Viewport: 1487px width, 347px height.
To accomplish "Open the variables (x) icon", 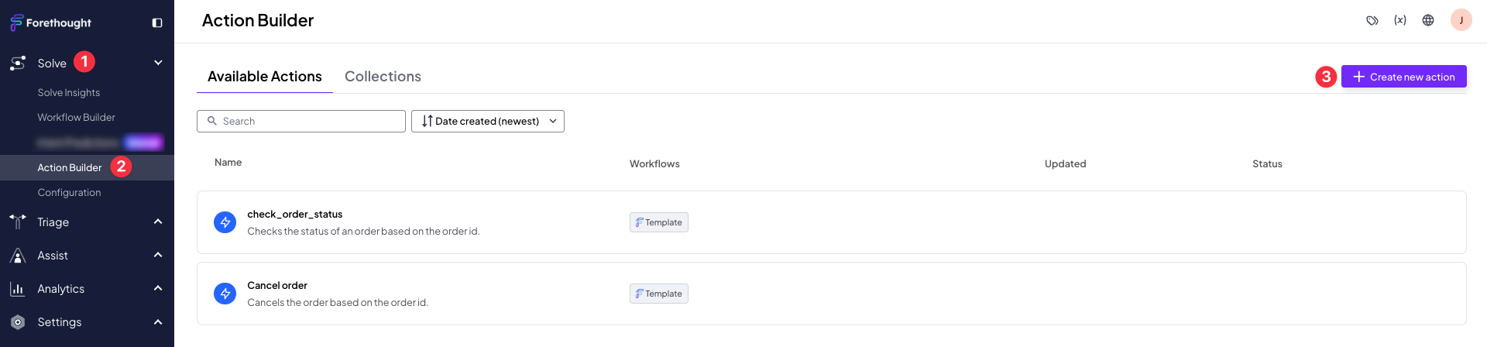I will click(x=1400, y=21).
